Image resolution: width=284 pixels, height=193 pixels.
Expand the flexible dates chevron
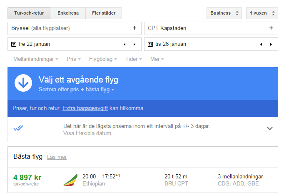[x=269, y=128]
